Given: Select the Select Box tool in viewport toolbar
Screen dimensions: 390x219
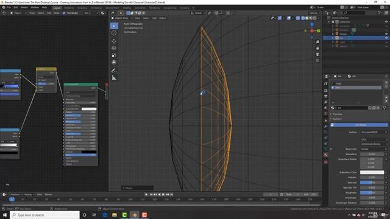Looking at the screenshot, I should coord(114,26).
